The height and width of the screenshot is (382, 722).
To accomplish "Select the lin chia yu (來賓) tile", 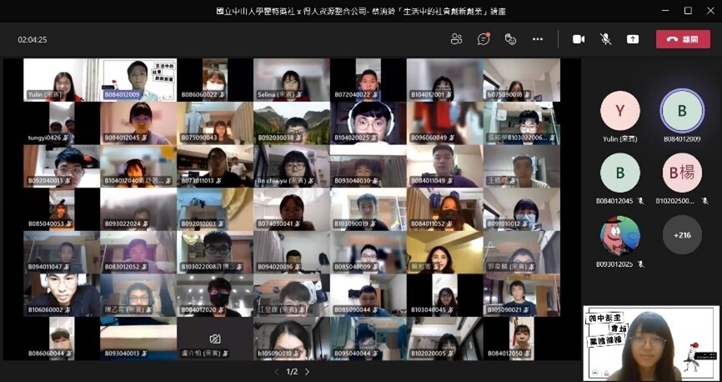I will 292,166.
